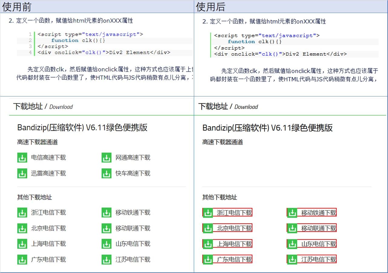Open the 网通高速下载 link in 使用前 panel

click(133, 158)
